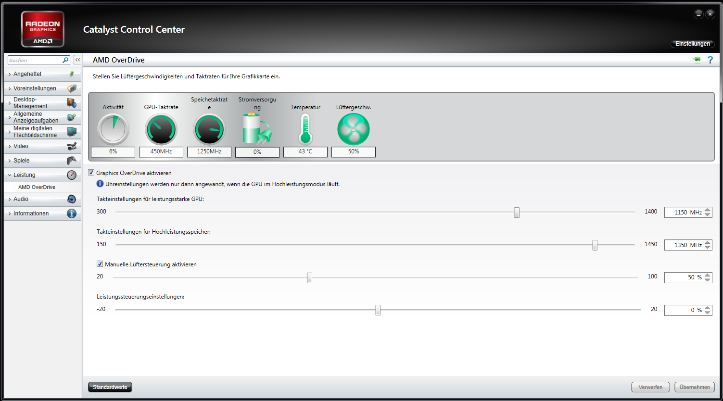
Task: Expand the Desktop-Management section
Action: click(10, 103)
